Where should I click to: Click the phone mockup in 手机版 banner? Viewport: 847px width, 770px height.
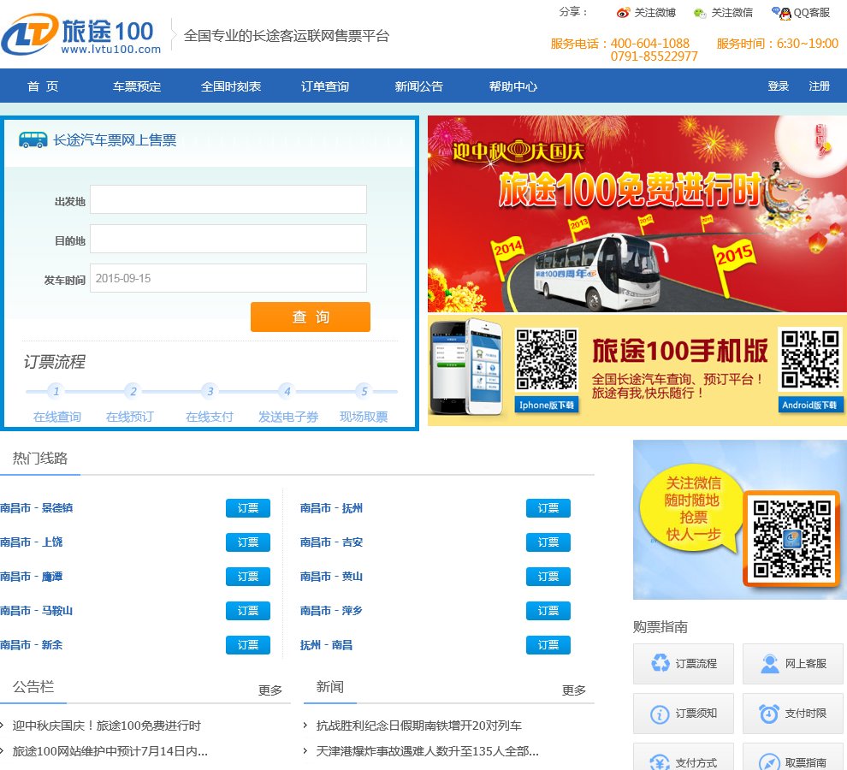click(x=467, y=366)
